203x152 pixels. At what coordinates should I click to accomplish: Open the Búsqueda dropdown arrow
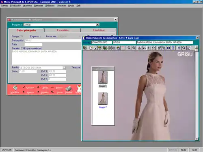click(x=97, y=25)
